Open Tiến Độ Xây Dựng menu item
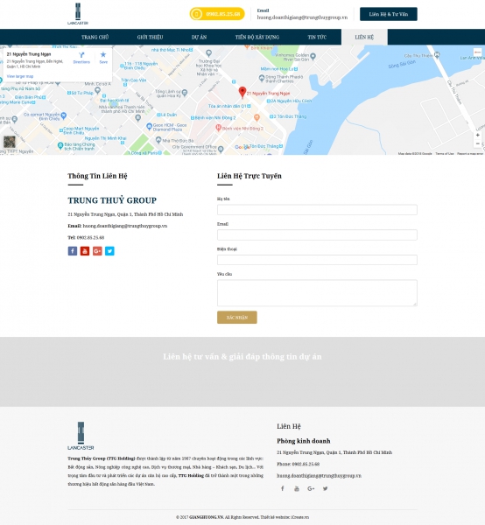 pyautogui.click(x=257, y=37)
